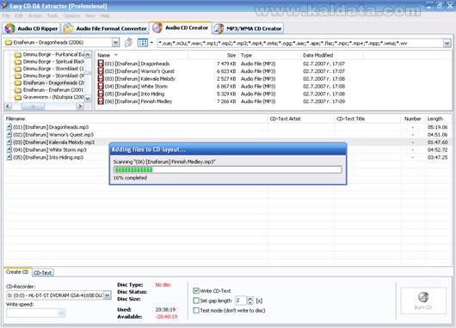The image size is (456, 328).
Task: Click into the file extension filter field
Action: pyautogui.click(x=300, y=43)
